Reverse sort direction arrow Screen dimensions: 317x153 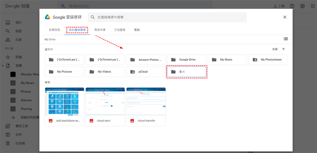click(284, 49)
